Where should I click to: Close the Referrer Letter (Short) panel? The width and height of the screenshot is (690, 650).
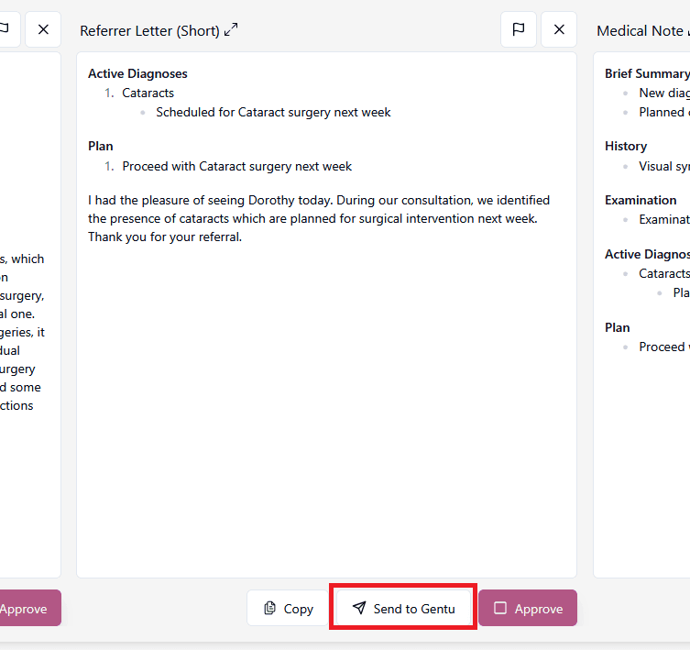click(x=559, y=29)
